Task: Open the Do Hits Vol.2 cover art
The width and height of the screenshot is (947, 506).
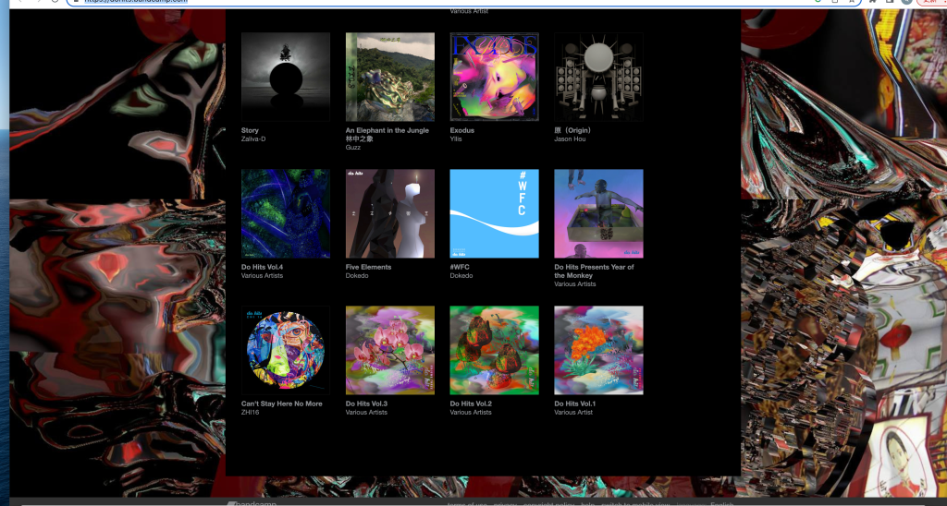Action: click(x=494, y=350)
